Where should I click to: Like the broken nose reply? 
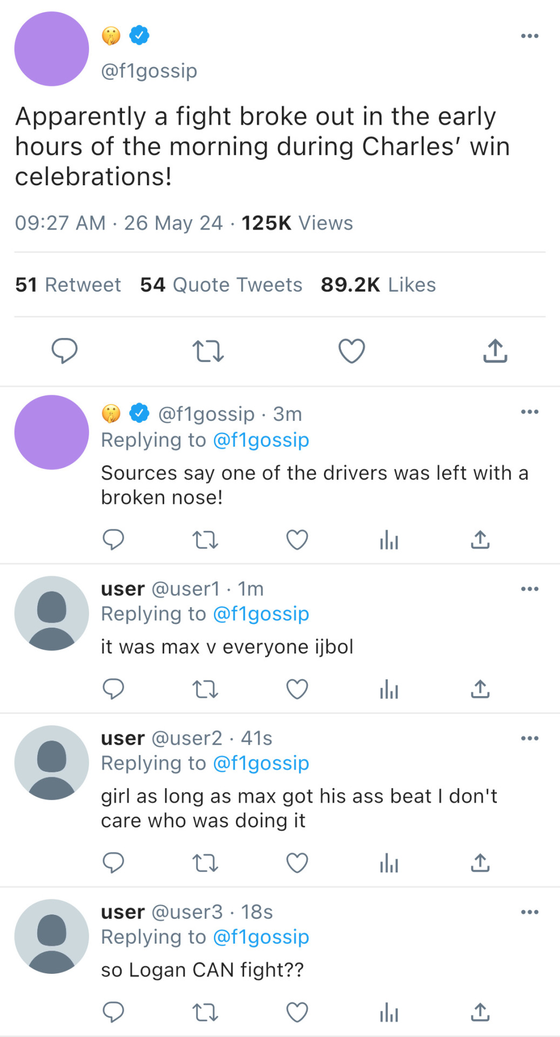(297, 540)
